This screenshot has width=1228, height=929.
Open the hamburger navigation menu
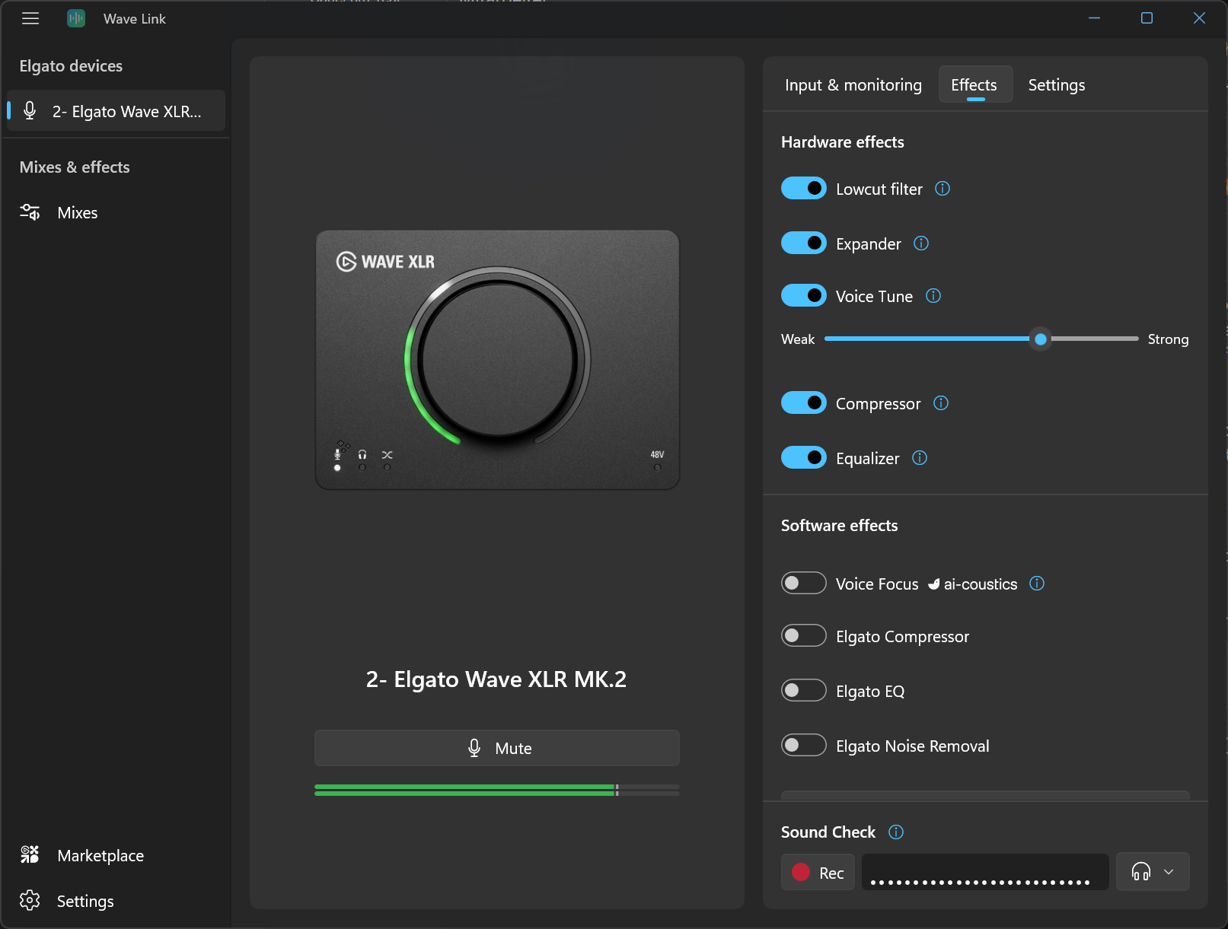tap(30, 18)
